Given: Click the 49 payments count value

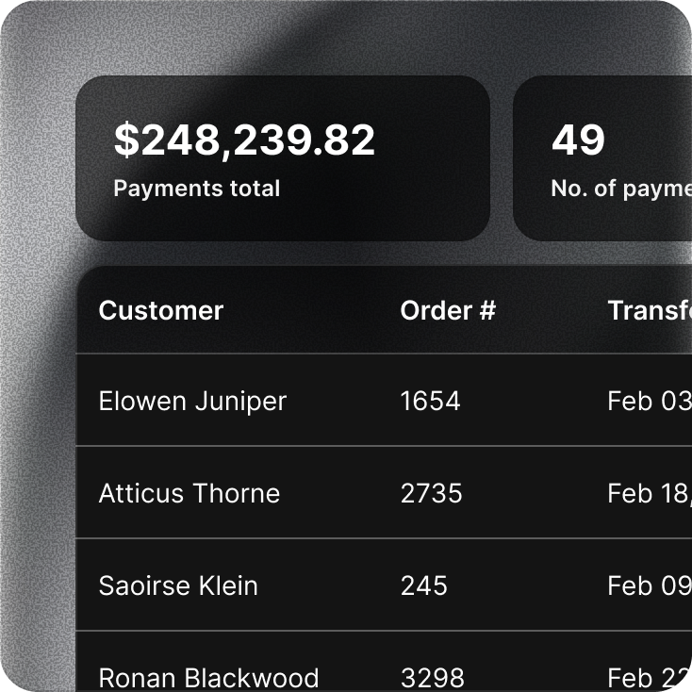Looking at the screenshot, I should point(578,140).
